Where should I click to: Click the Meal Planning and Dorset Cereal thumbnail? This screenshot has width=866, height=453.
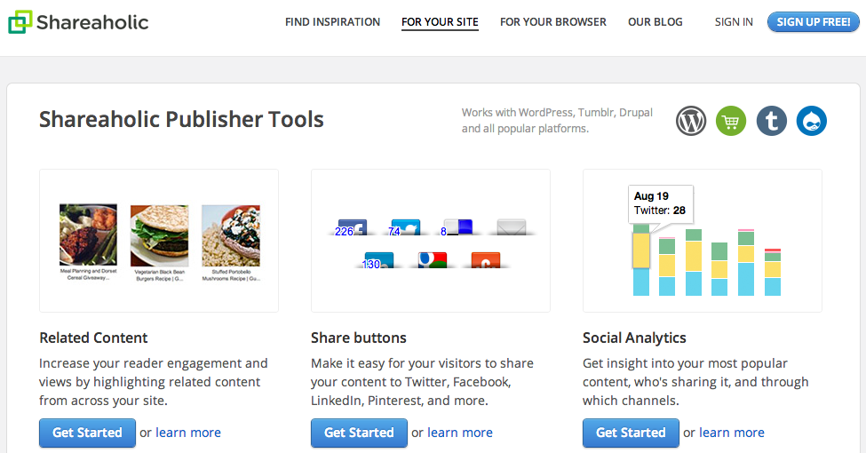[x=88, y=234]
